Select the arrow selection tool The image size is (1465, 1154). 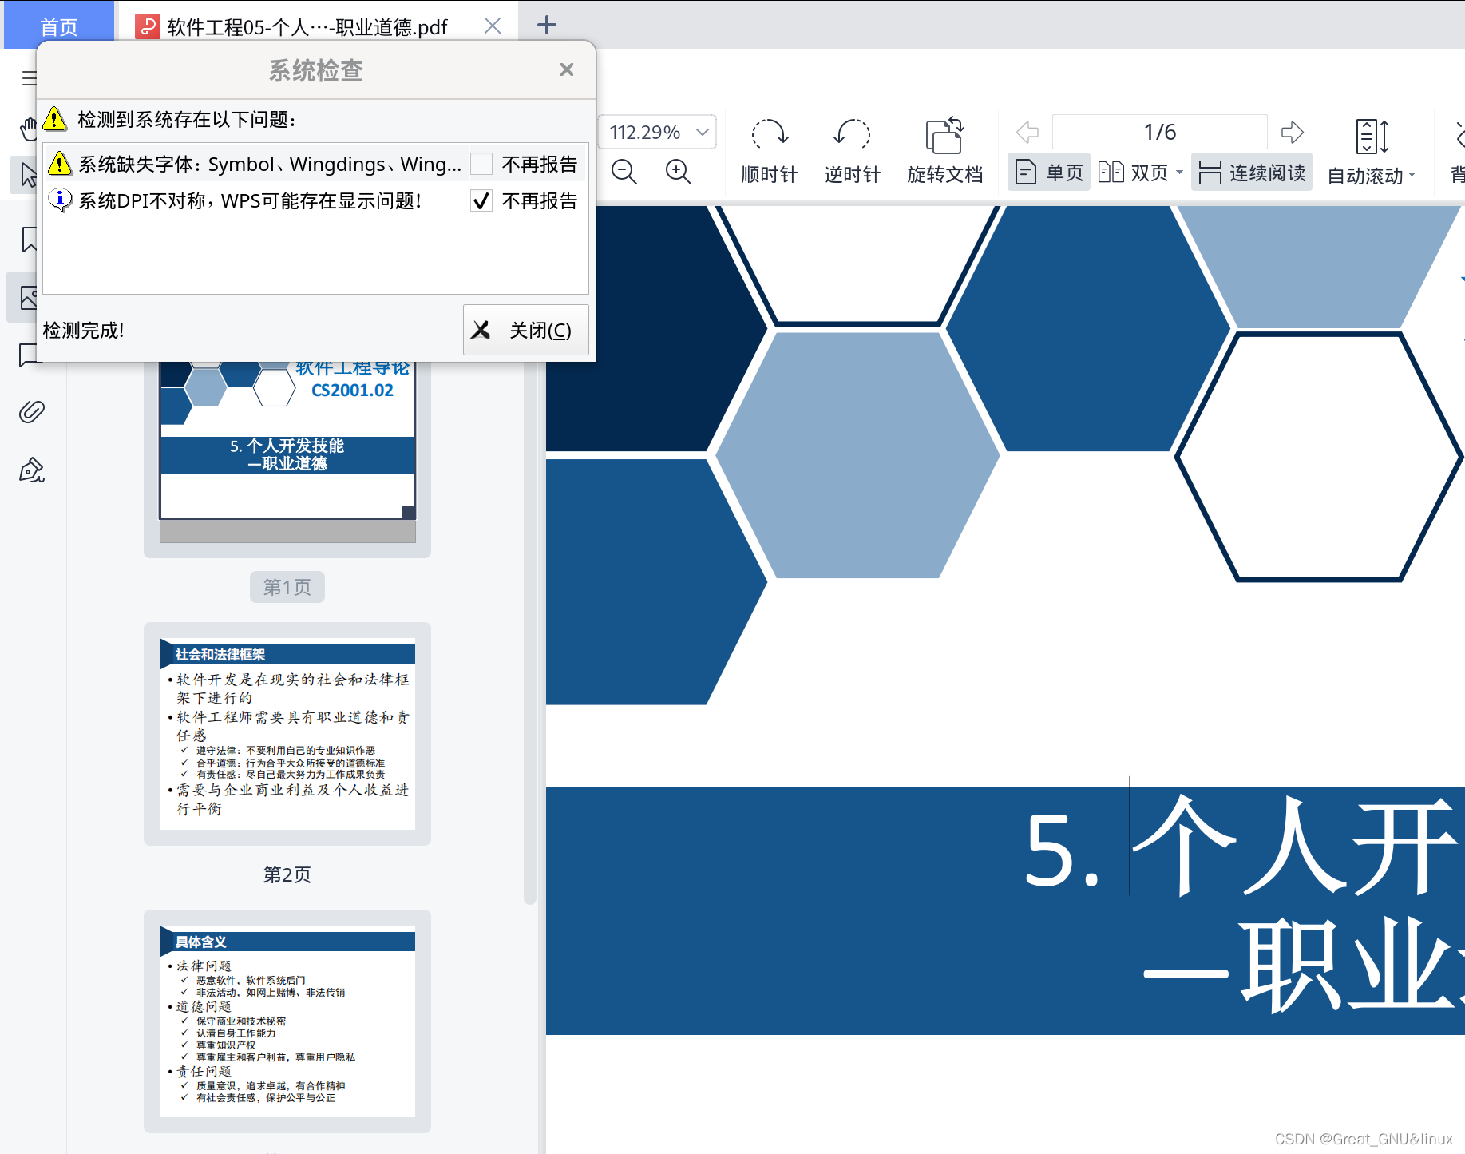29,174
